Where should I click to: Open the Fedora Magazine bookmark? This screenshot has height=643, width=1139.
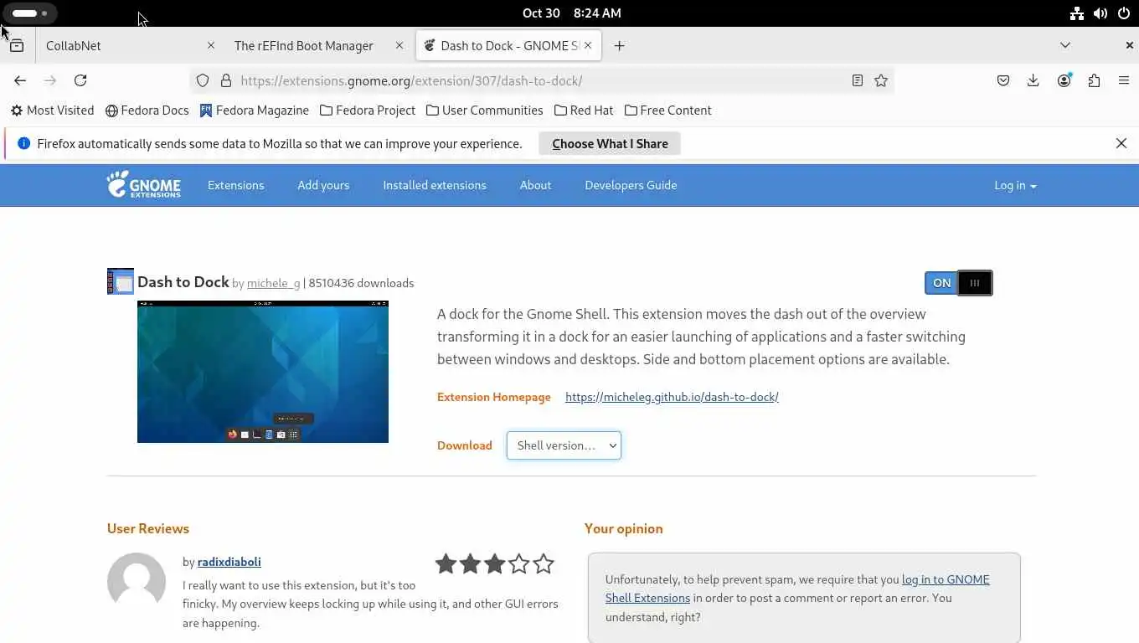pos(255,111)
